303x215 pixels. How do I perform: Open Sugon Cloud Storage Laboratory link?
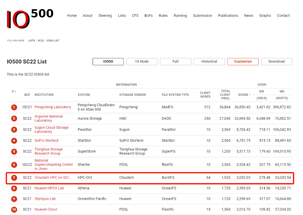tap(51, 130)
